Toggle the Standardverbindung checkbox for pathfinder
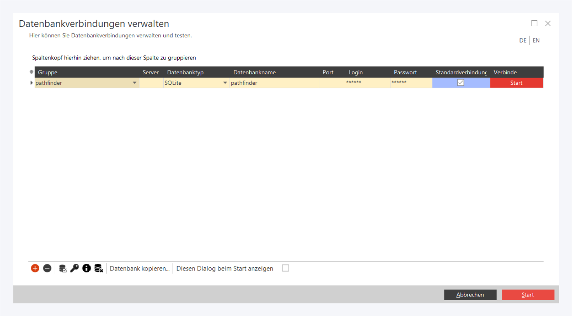The height and width of the screenshot is (316, 572). [x=461, y=83]
